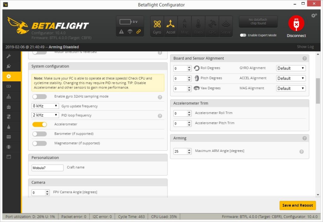This screenshot has height=222, width=323.
Task: Expand GYRO Alignment dropdown
Action: [x=291, y=68]
